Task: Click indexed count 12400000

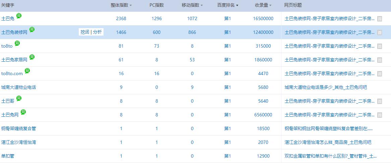Action: coord(263,33)
